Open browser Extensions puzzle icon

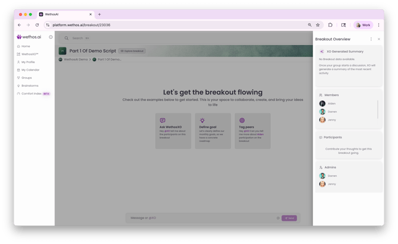[330, 25]
